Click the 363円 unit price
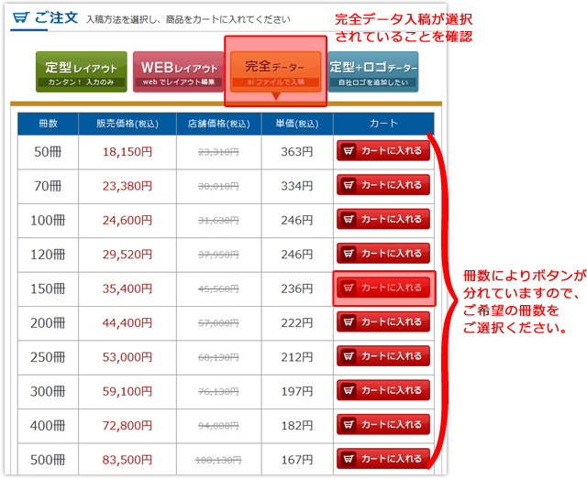 tap(297, 152)
